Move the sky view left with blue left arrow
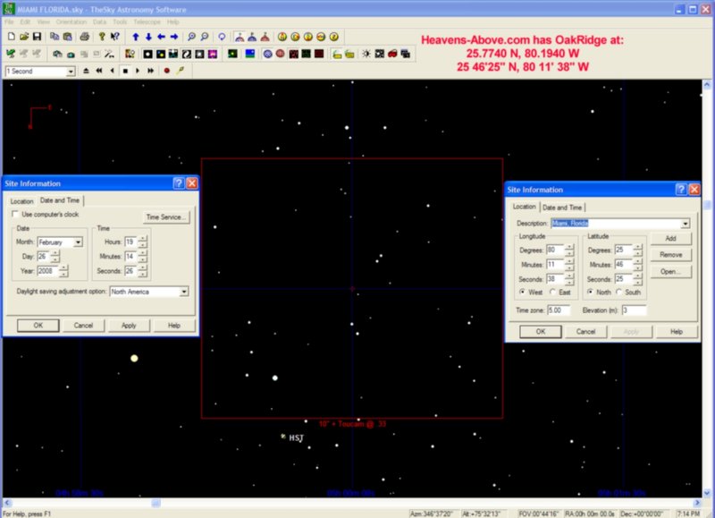This screenshot has height=518, width=715. pos(161,37)
